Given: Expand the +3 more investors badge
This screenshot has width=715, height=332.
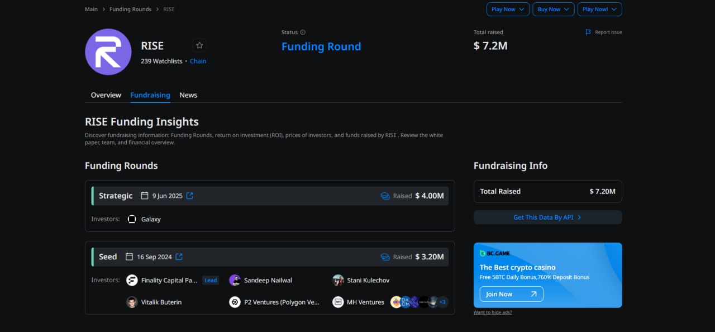Looking at the screenshot, I should [x=442, y=302].
